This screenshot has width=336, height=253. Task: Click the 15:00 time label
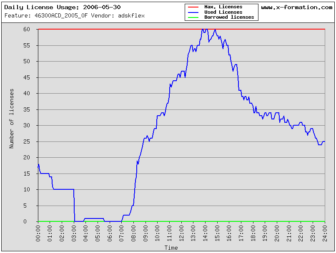coord(217,233)
